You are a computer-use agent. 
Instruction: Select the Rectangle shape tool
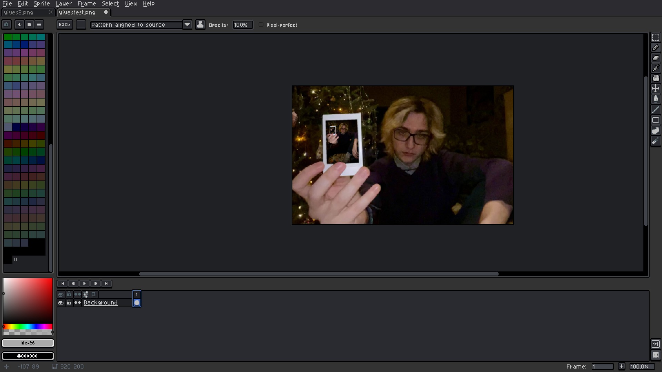[x=655, y=120]
